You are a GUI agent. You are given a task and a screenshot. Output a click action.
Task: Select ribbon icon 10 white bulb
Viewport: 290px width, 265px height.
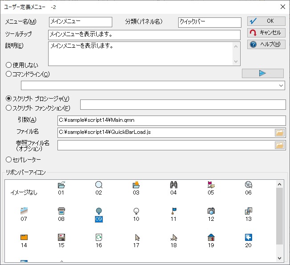point(136,215)
